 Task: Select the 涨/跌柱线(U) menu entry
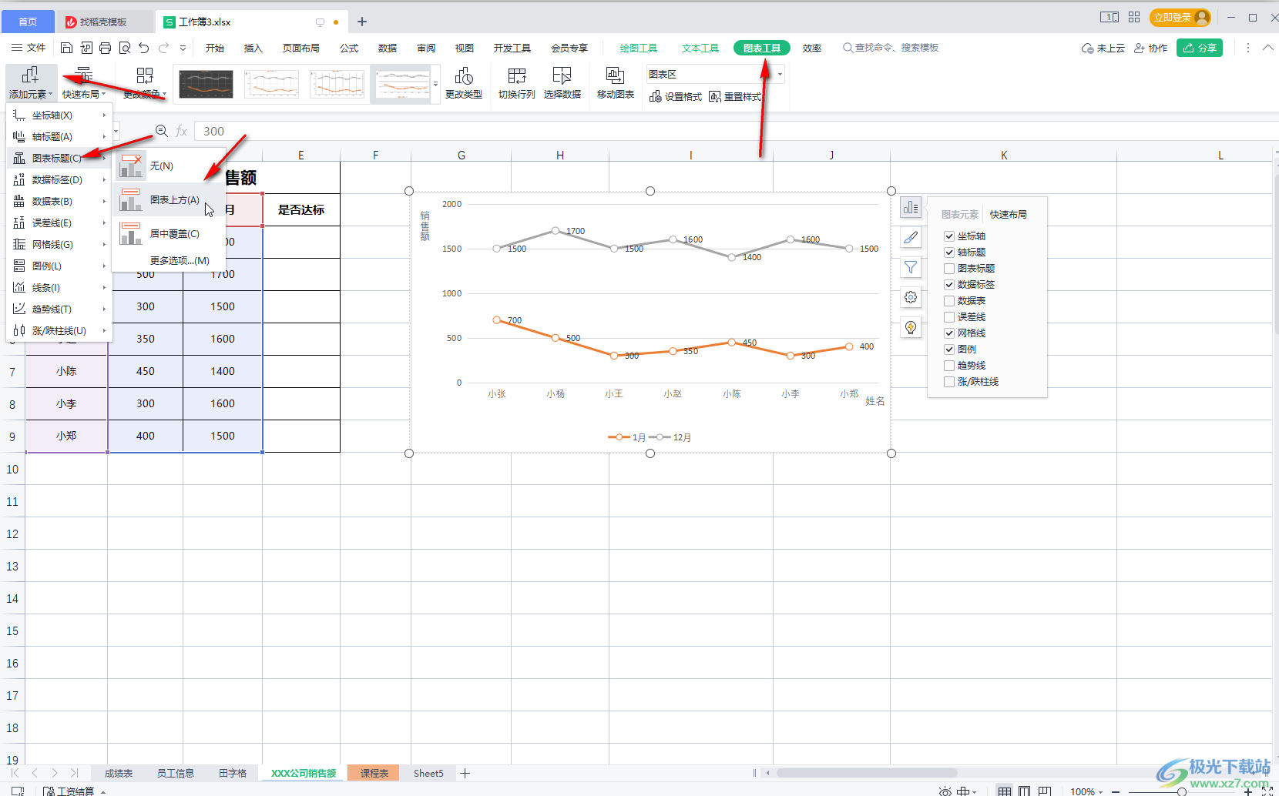pyautogui.click(x=59, y=330)
